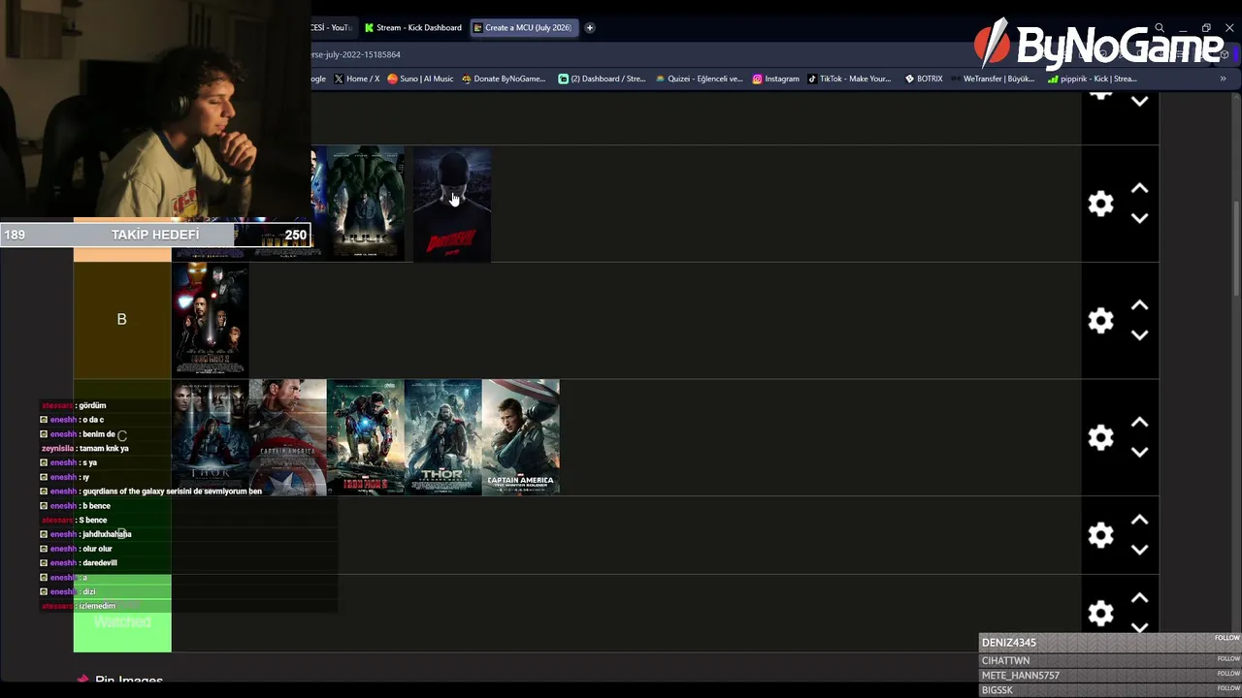Click the TAKİP HEDEFİ follower goal bar

point(155,235)
